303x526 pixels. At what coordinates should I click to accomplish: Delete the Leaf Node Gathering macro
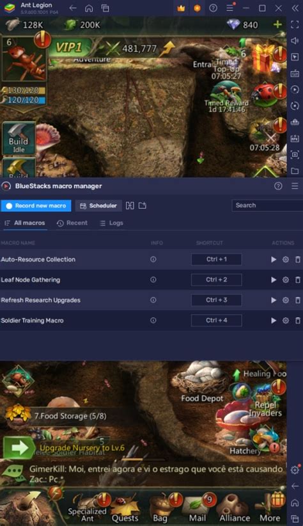[x=298, y=280]
